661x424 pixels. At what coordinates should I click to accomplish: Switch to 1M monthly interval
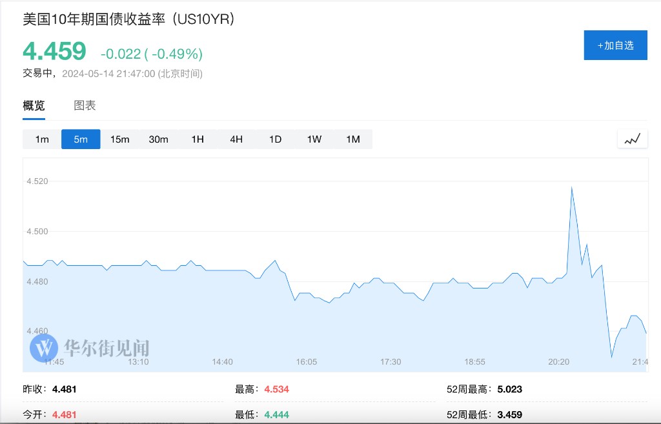tap(352, 139)
